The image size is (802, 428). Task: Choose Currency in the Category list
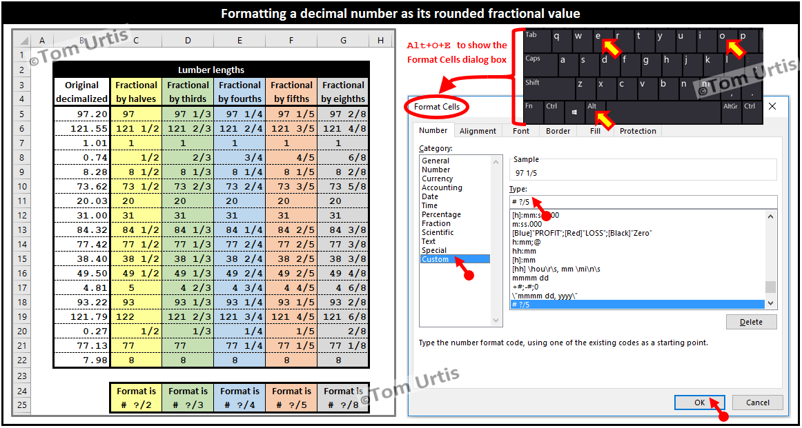tap(437, 179)
